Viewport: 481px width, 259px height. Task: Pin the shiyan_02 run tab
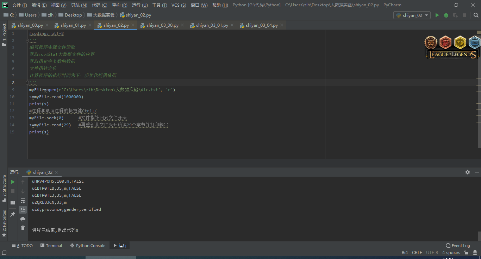tap(13, 214)
